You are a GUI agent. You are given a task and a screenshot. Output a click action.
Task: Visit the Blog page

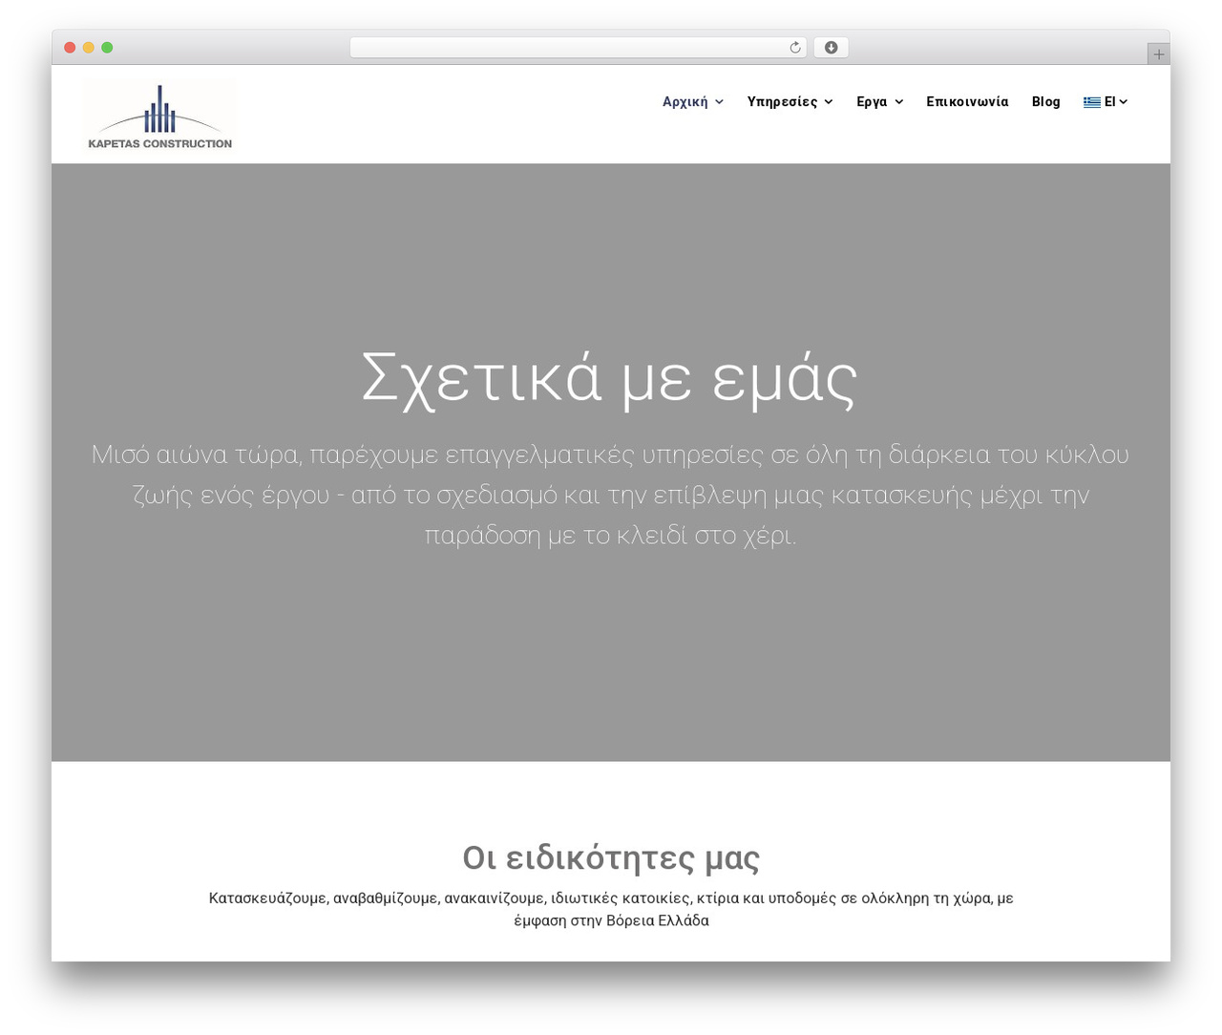point(1046,101)
